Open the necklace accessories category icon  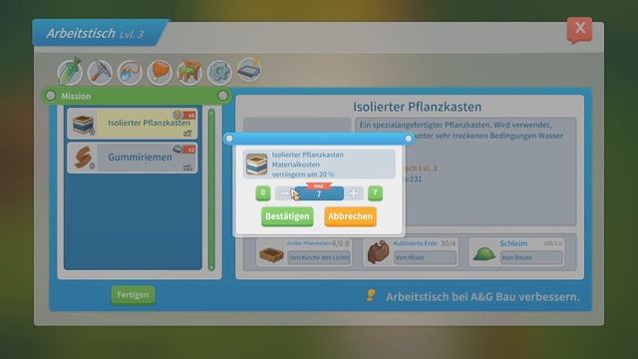coord(130,72)
